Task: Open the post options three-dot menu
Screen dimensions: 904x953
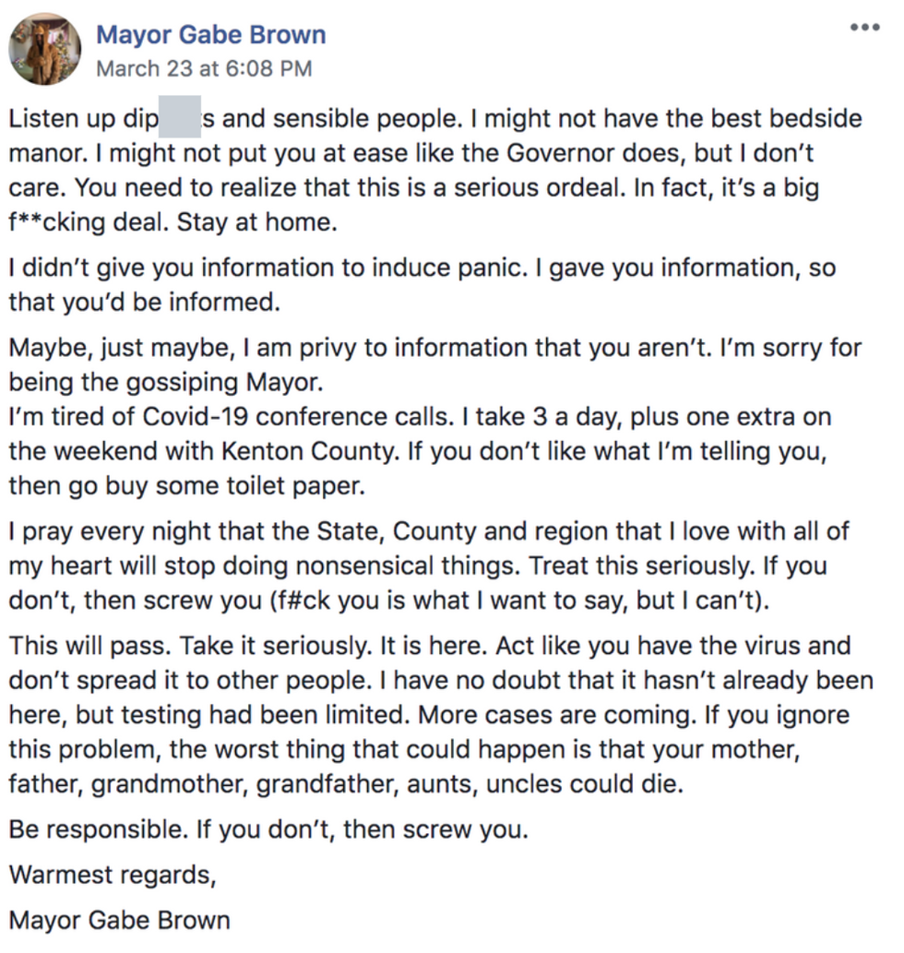Action: 863,27
